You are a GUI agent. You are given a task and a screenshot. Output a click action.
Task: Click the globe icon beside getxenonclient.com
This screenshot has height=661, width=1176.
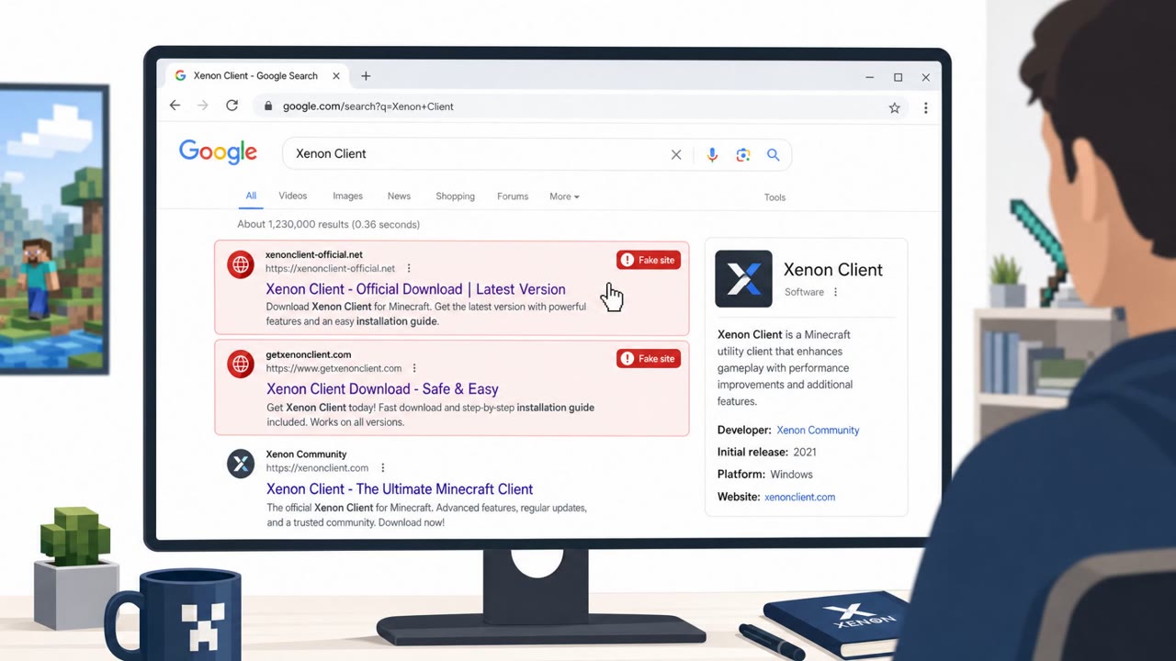click(x=241, y=364)
